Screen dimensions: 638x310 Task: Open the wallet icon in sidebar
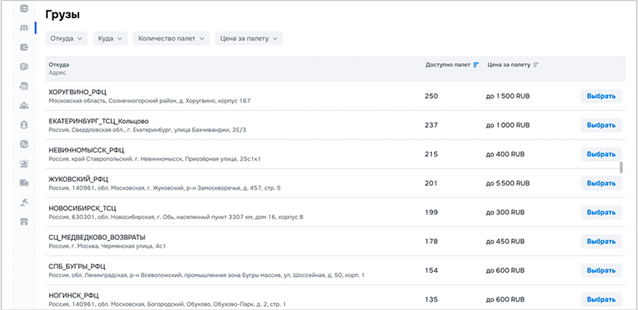[24, 47]
